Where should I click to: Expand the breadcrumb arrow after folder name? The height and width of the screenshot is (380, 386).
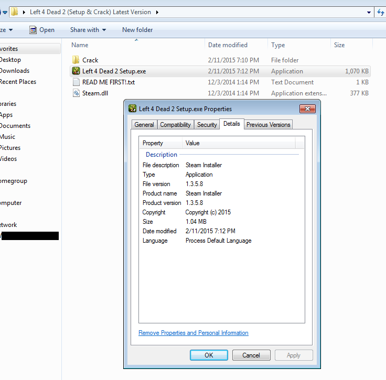click(157, 12)
